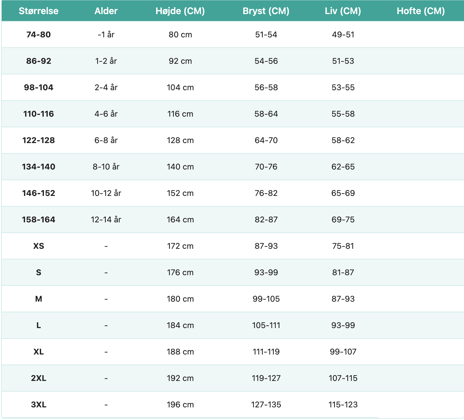Click the Højde (CM) column header
The height and width of the screenshot is (420, 464).
click(x=180, y=11)
